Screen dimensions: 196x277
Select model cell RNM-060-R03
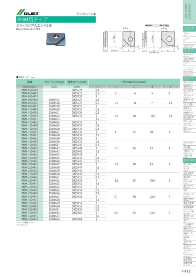coord(30,90)
